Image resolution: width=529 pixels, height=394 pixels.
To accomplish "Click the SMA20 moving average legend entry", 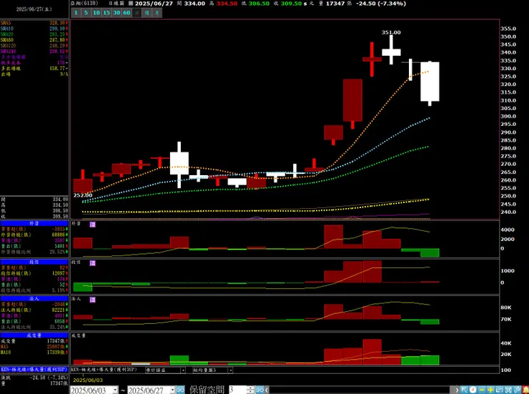I will (x=34, y=34).
